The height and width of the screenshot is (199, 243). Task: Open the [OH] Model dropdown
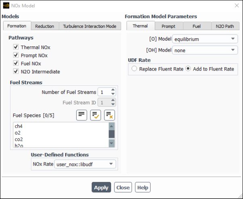[x=205, y=50]
